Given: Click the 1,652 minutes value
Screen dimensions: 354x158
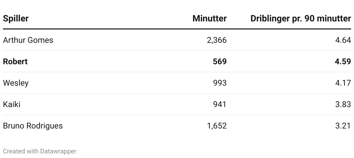Looking at the screenshot, I should pos(217,126).
